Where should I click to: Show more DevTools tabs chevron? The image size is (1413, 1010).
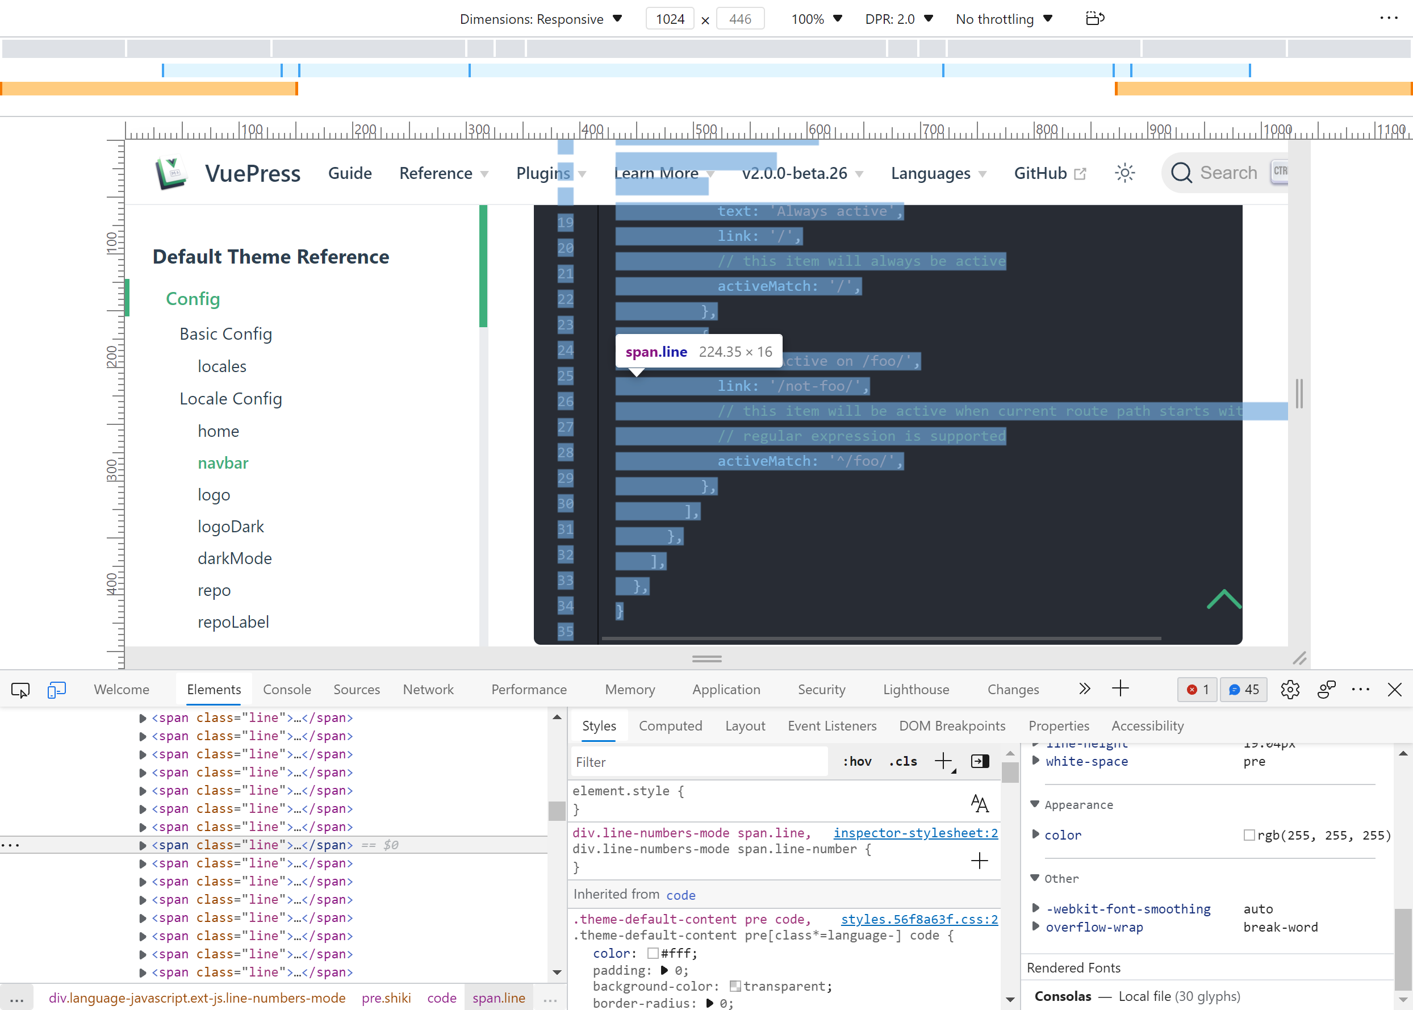pos(1084,689)
